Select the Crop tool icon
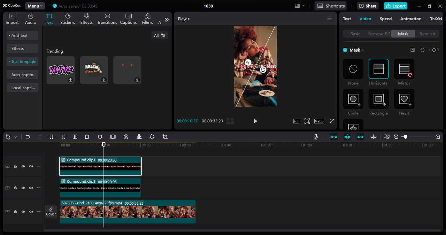446x235 pixels. click(x=165, y=137)
